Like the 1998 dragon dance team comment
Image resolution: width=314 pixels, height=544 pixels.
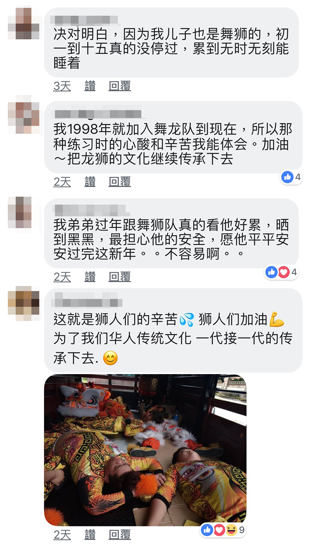pyautogui.click(x=90, y=182)
